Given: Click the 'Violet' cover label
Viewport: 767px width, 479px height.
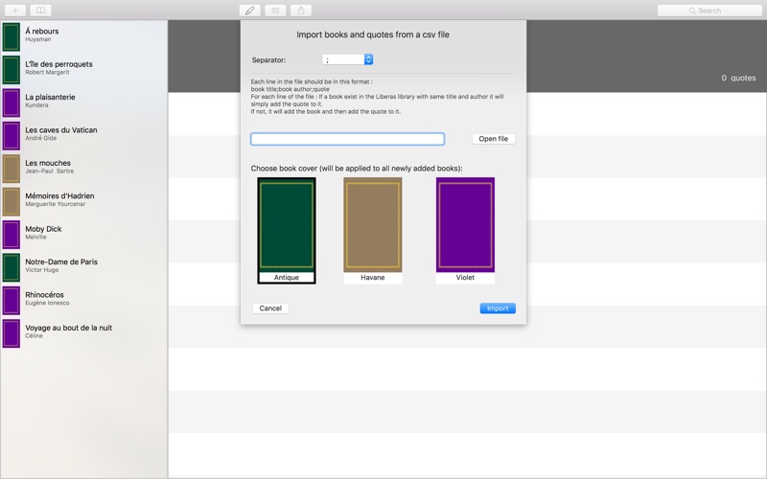Looking at the screenshot, I should (x=465, y=278).
